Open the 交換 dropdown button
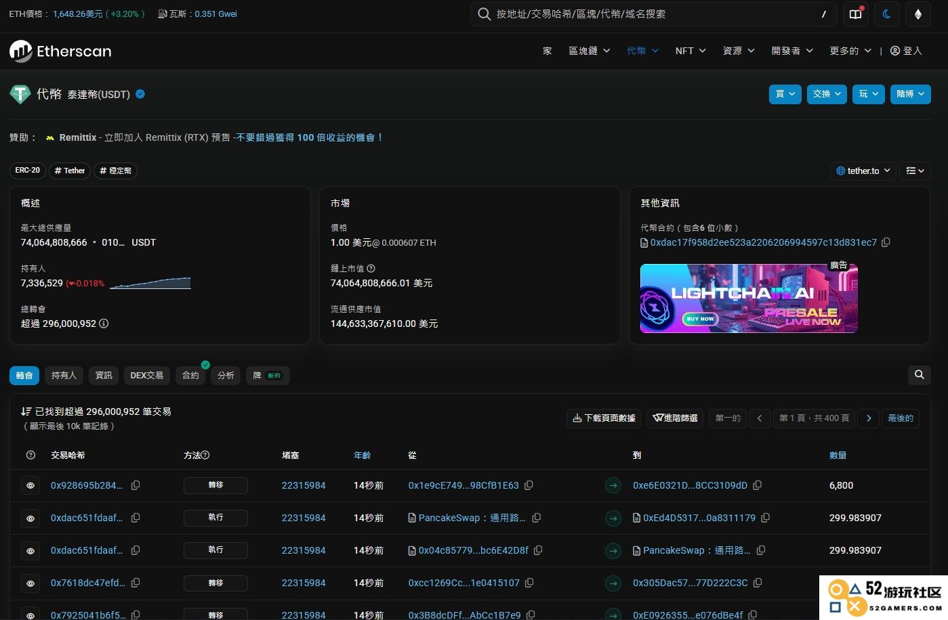This screenshot has height=620, width=948. 828,94
